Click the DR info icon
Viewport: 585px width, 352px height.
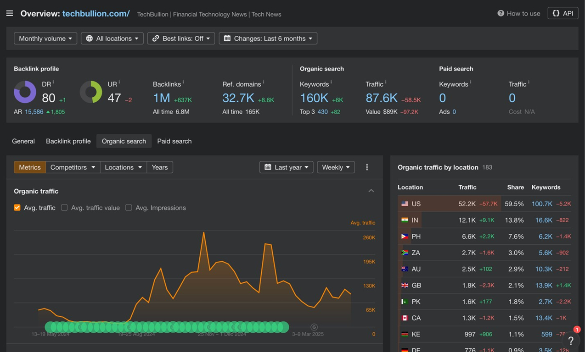pos(53,82)
